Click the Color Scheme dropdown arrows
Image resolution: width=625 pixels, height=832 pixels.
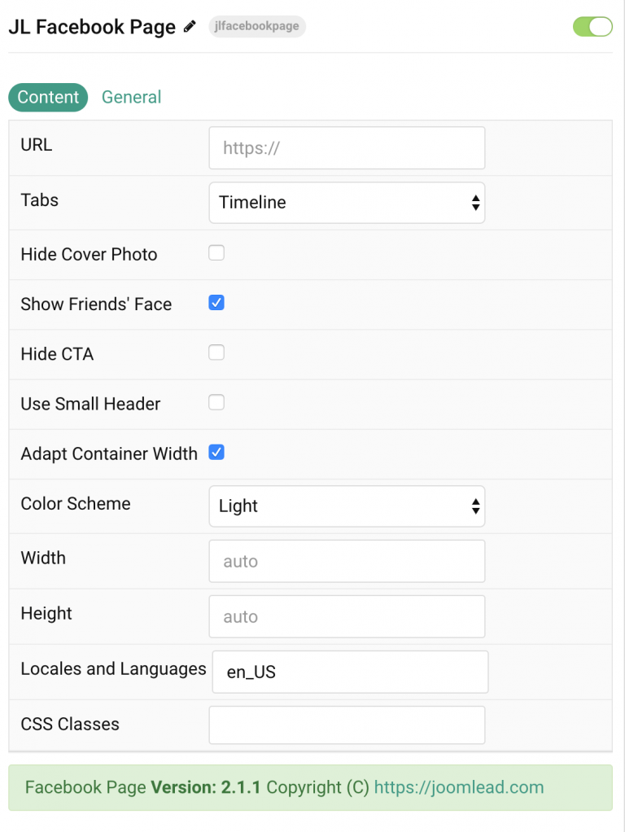(x=476, y=506)
